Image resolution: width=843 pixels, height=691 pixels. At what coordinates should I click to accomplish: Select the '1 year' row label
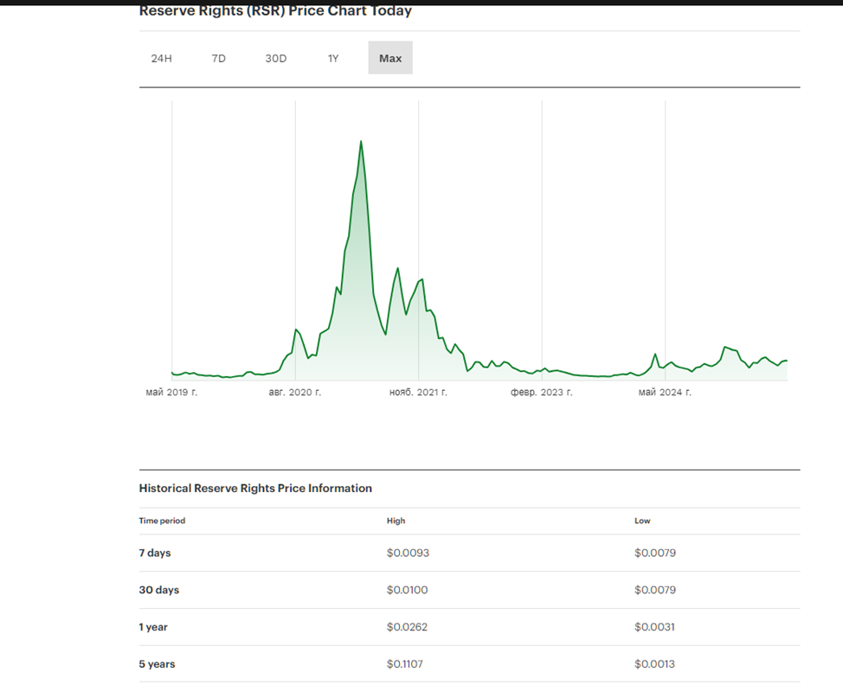(153, 627)
